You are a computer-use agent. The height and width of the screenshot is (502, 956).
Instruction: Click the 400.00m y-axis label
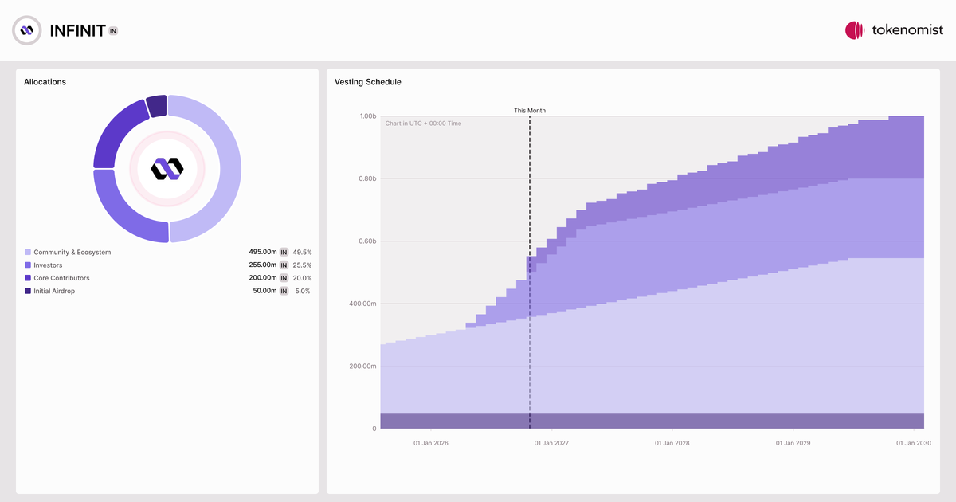click(x=363, y=304)
